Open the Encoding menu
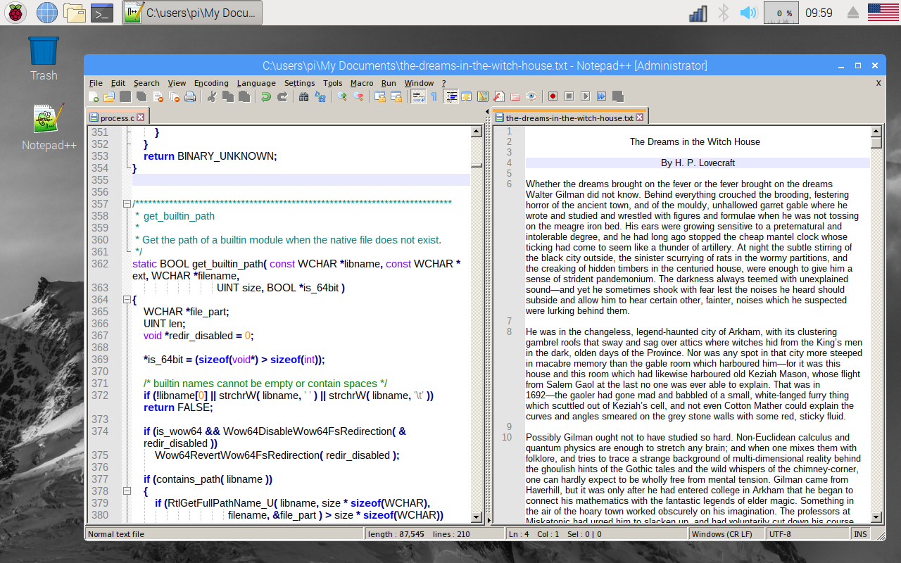The height and width of the screenshot is (563, 901). [211, 83]
